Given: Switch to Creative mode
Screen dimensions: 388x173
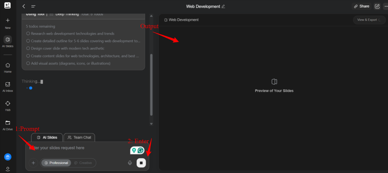Looking at the screenshot, I should [83, 163].
